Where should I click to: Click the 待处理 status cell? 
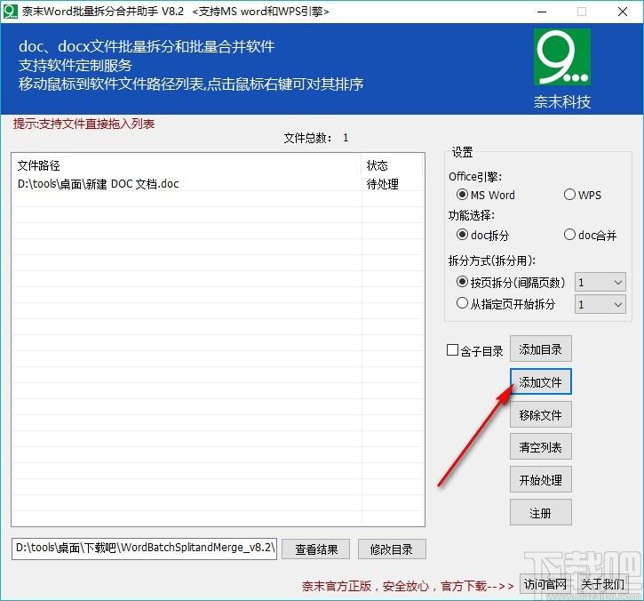382,184
